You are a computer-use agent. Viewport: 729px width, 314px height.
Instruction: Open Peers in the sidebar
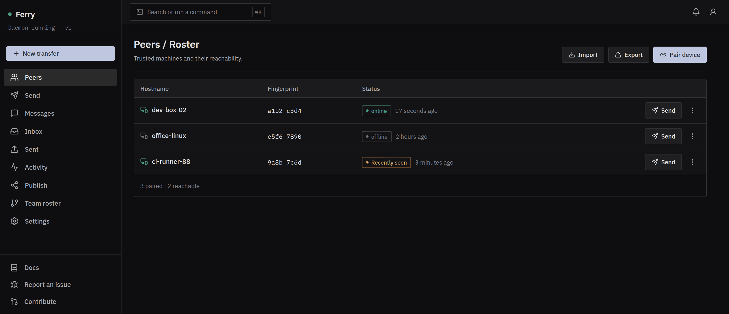(60, 77)
